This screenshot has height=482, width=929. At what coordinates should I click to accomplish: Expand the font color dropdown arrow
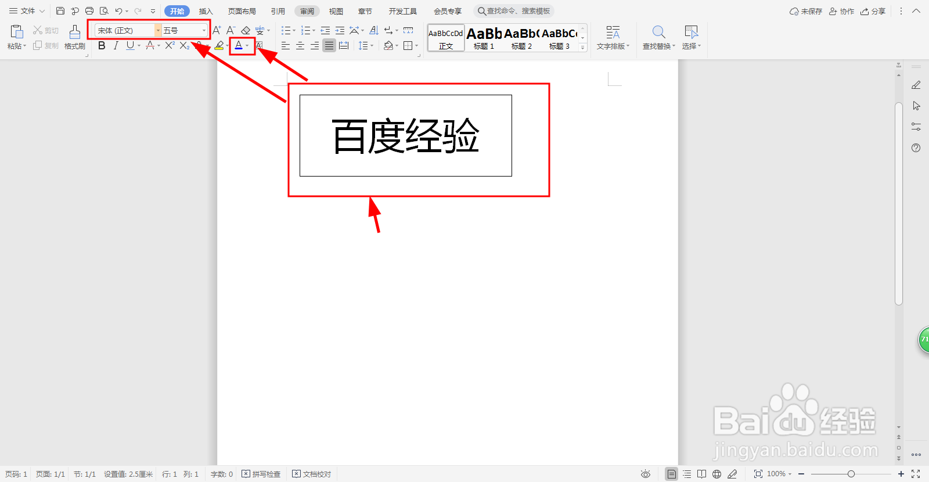pyautogui.click(x=247, y=45)
